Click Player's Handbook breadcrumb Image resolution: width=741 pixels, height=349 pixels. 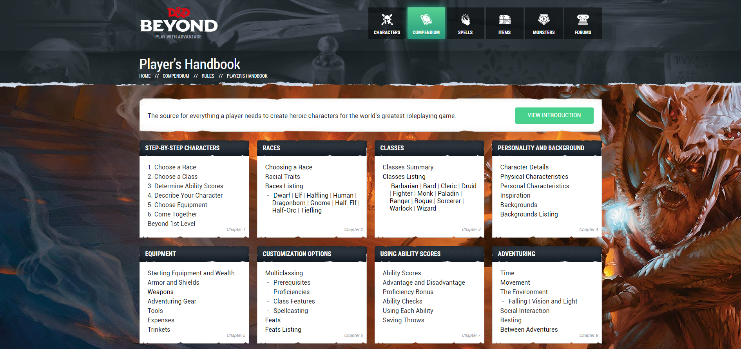click(247, 76)
